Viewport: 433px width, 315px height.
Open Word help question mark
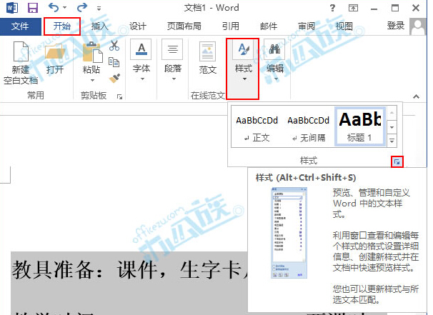332,8
